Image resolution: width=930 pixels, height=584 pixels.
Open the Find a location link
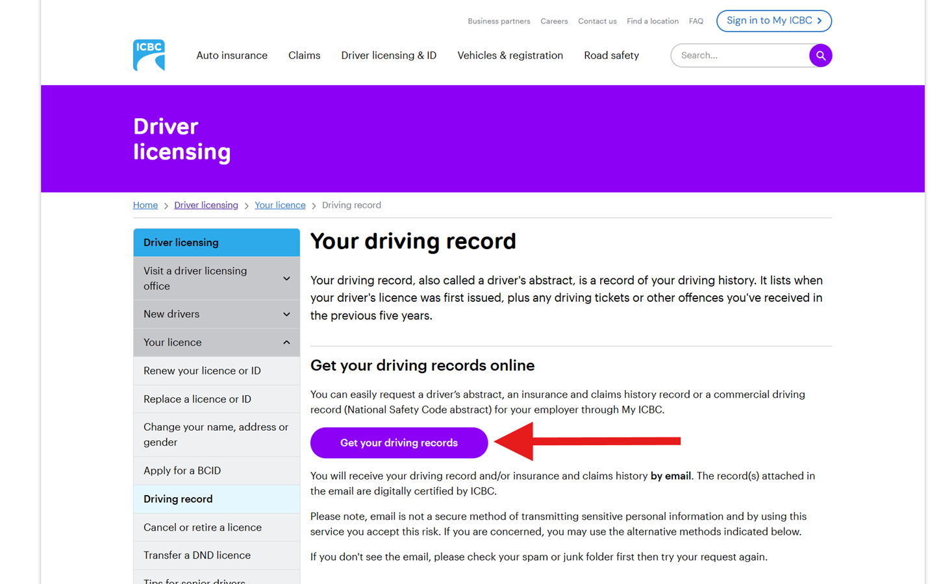[x=653, y=21]
